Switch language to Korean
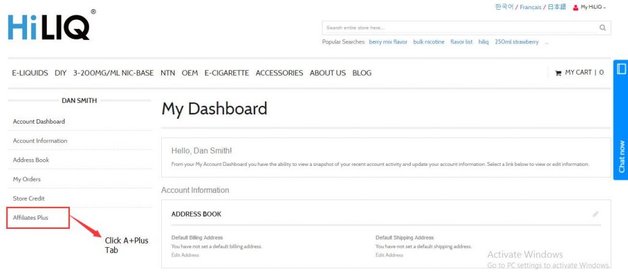Image resolution: width=628 pixels, height=276 pixels. [504, 7]
